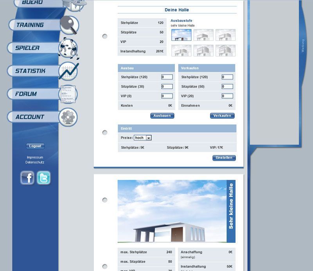Image resolution: width=313 pixels, height=271 pixels.
Task: Click the Verkaufen Stehplätze (120) input field
Action: click(227, 77)
